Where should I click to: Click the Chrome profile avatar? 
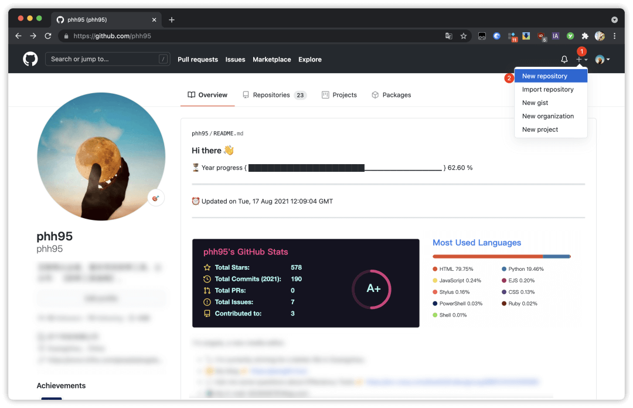(600, 36)
